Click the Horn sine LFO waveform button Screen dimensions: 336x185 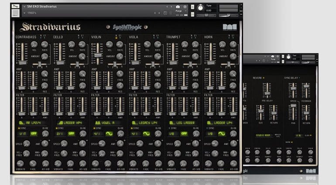point(222,134)
